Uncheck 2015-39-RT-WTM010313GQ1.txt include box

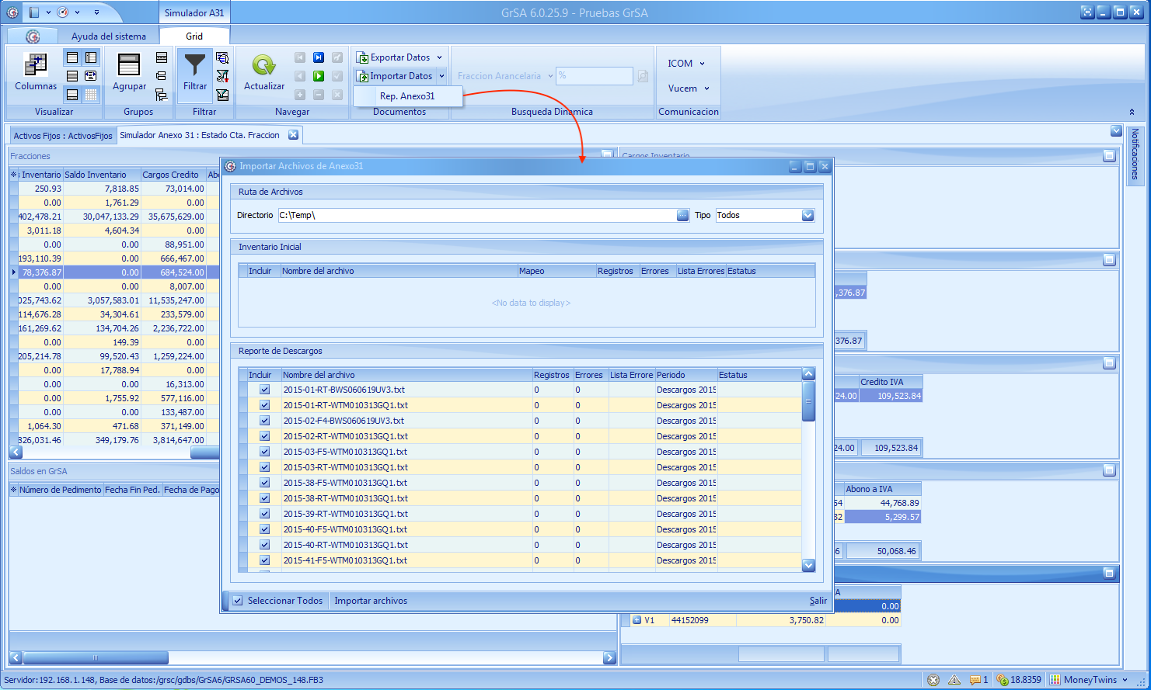(265, 514)
